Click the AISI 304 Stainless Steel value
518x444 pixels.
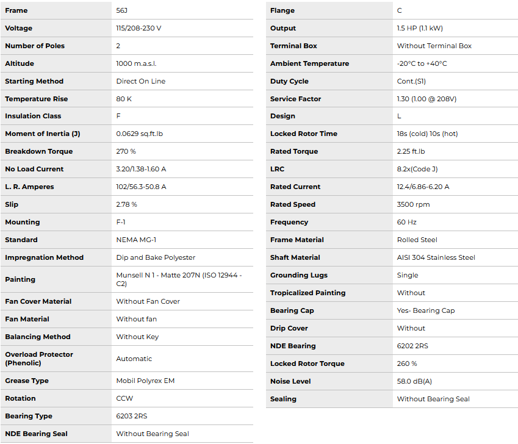[x=436, y=257]
